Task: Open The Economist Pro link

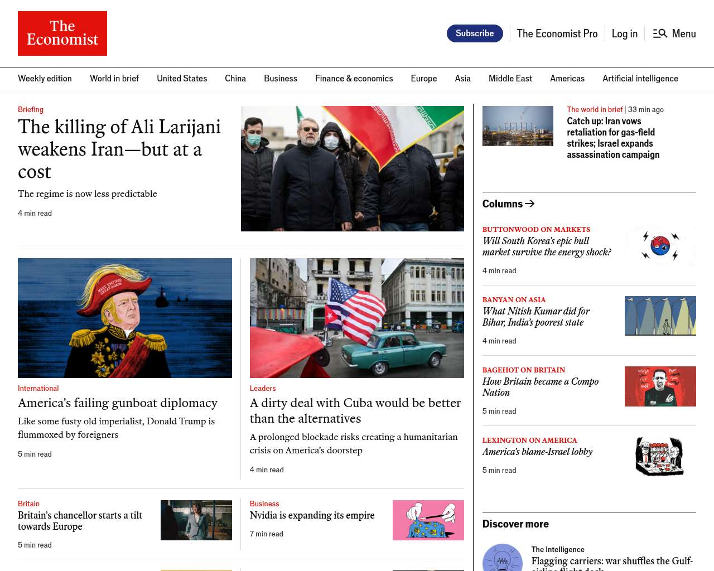Action: coord(557,33)
